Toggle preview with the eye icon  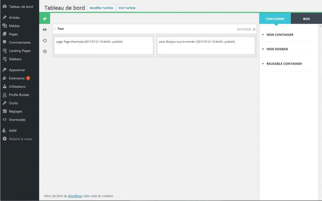[x=45, y=30]
